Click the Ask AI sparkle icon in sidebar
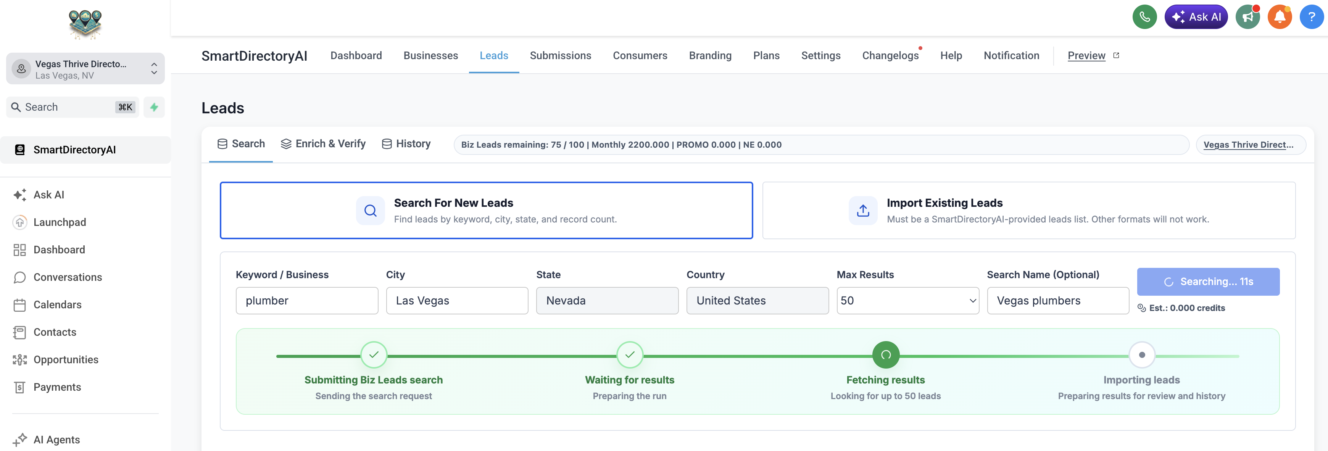Viewport: 1328px width, 451px height. (x=19, y=195)
